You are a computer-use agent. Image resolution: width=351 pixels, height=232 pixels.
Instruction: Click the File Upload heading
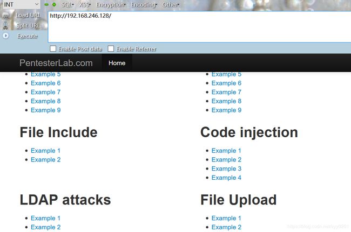tap(239, 200)
